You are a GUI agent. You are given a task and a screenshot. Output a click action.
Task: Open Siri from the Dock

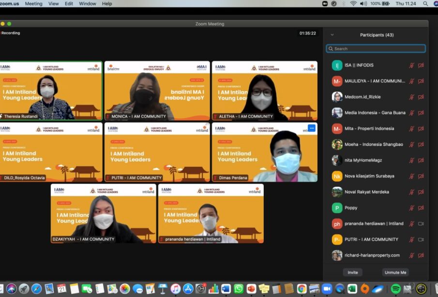[12, 289]
